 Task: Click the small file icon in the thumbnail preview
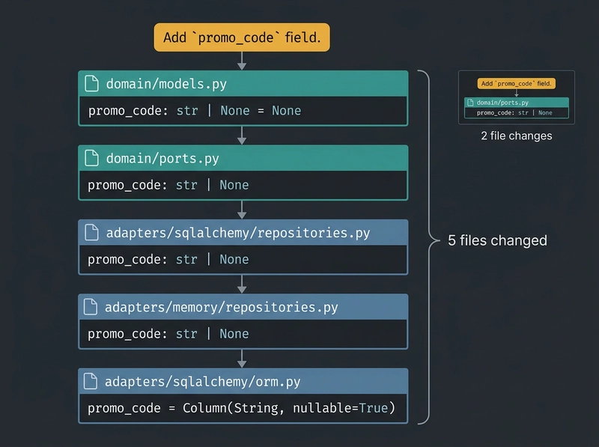point(470,103)
